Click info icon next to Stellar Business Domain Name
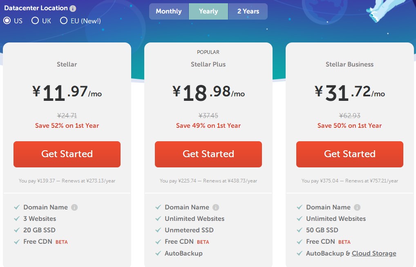Viewport: 416px width, 267px height. tap(357, 207)
